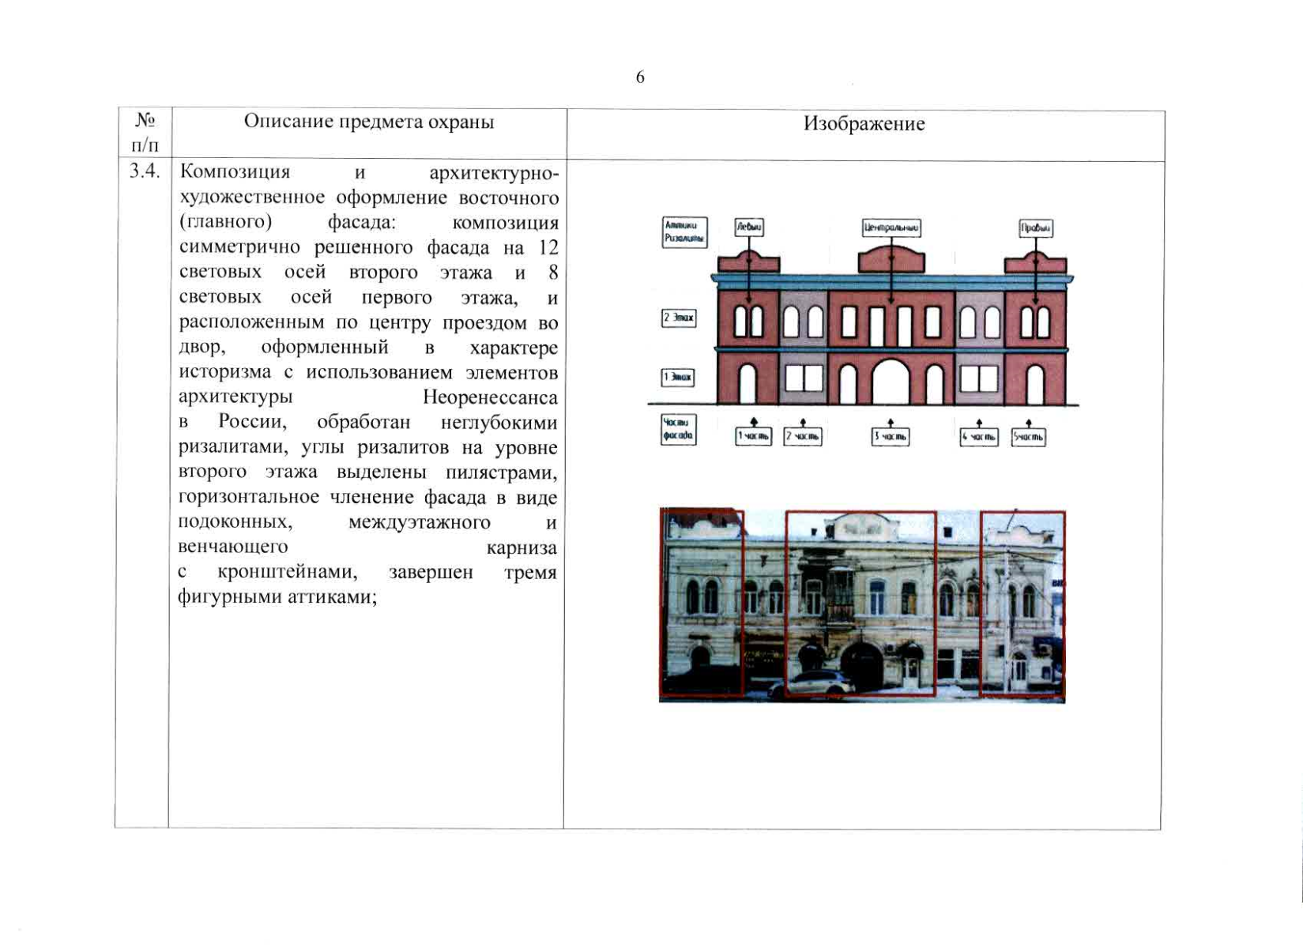Click the "1 Этаж" label in diagram

tap(678, 378)
